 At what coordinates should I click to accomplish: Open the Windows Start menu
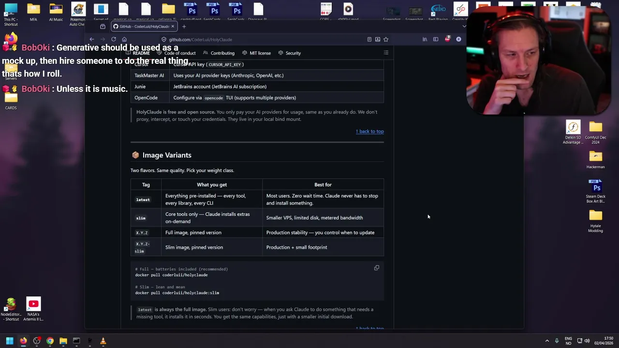point(10,341)
